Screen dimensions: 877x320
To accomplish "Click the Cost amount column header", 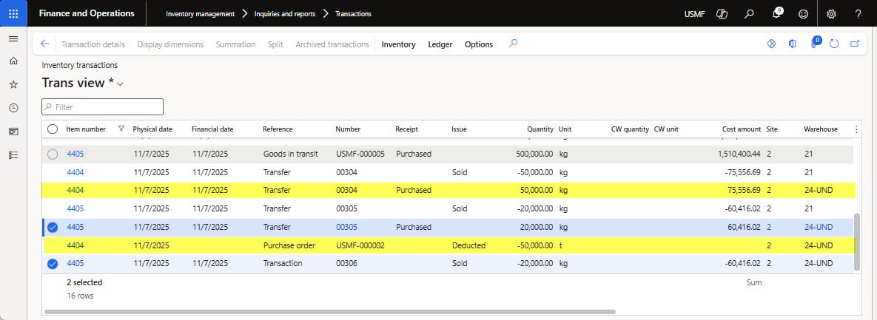I will (742, 129).
